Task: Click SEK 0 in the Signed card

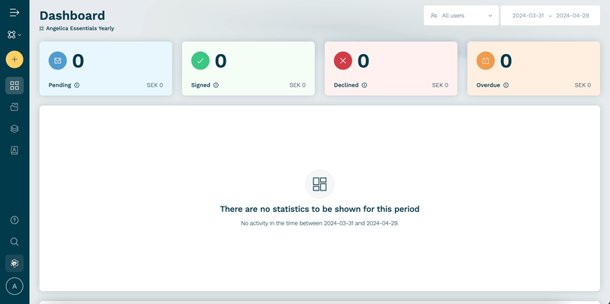Action: pos(297,85)
